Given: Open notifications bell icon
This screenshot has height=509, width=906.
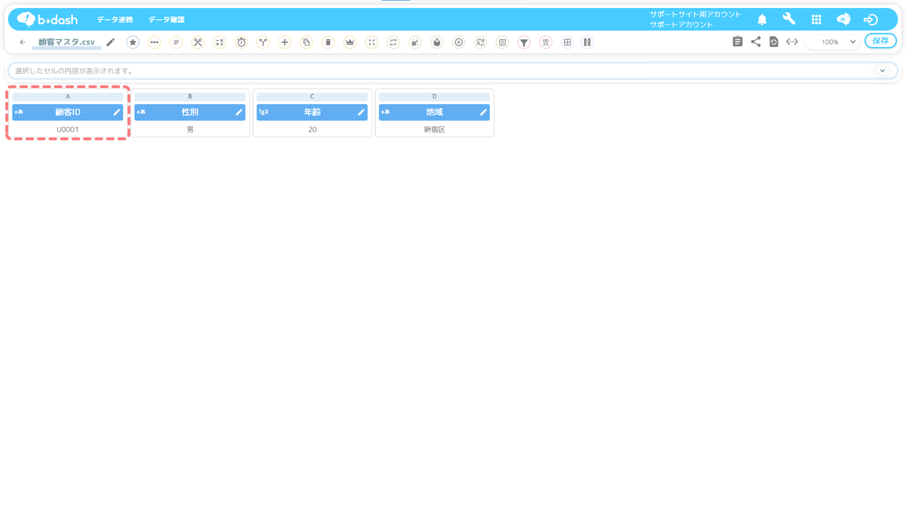Looking at the screenshot, I should pyautogui.click(x=762, y=20).
